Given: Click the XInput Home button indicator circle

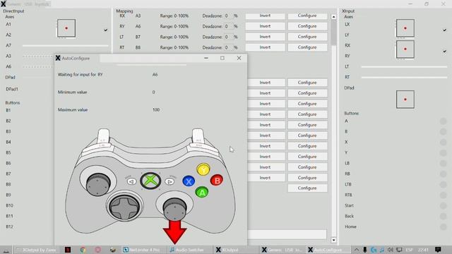Looking at the screenshot, I should pyautogui.click(x=444, y=227).
